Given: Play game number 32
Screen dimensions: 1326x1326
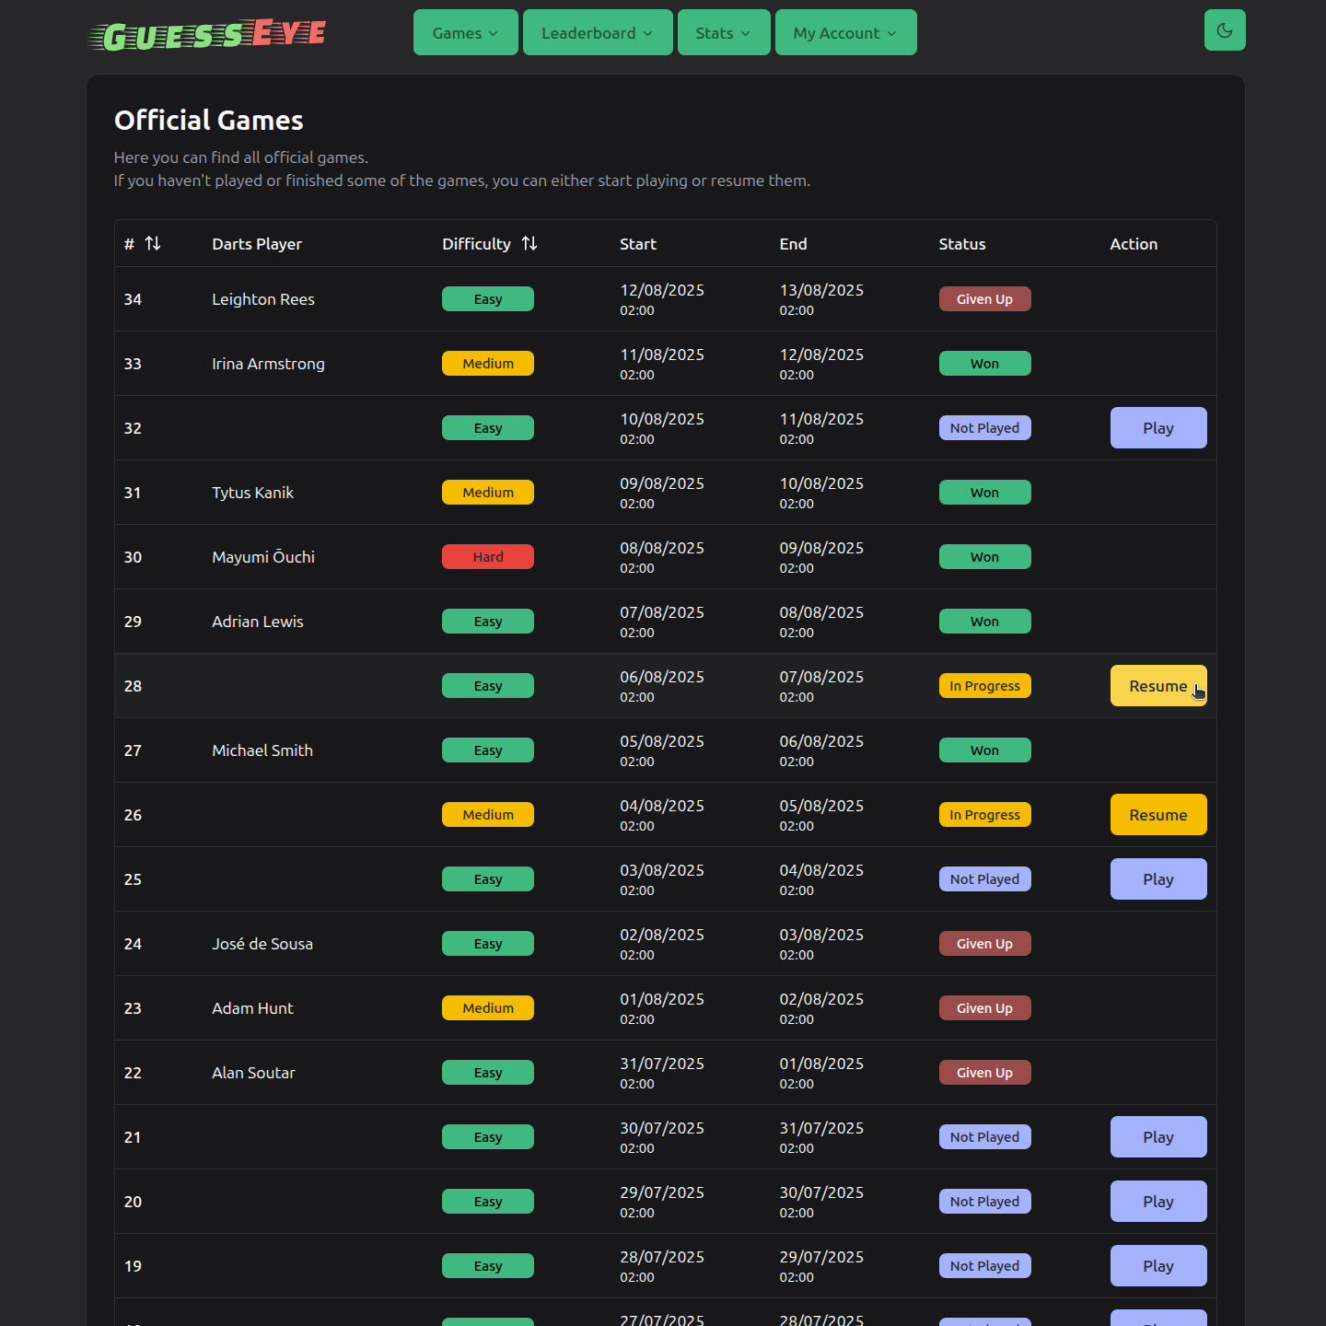Looking at the screenshot, I should pos(1158,427).
